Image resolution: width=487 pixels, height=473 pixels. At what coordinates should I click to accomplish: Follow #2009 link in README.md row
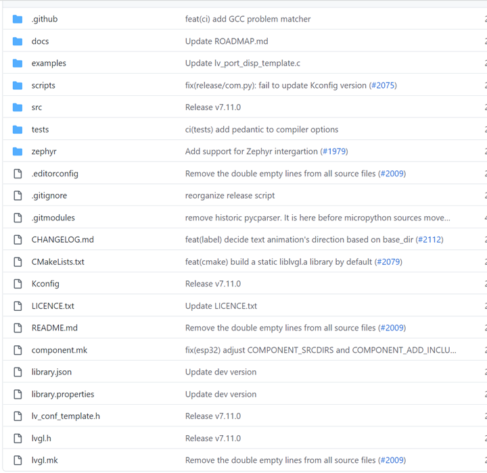coord(392,328)
